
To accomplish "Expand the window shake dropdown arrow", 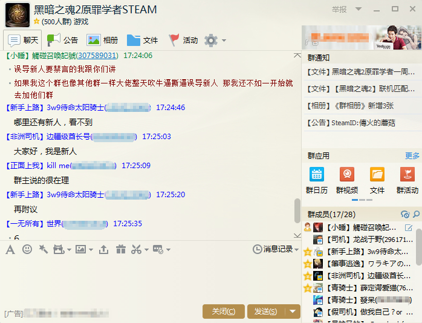I will [69, 250].
